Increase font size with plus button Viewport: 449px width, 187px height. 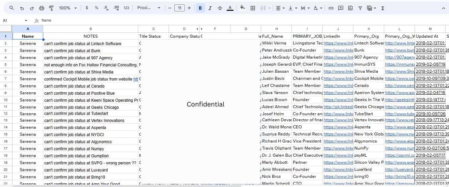click(x=189, y=8)
